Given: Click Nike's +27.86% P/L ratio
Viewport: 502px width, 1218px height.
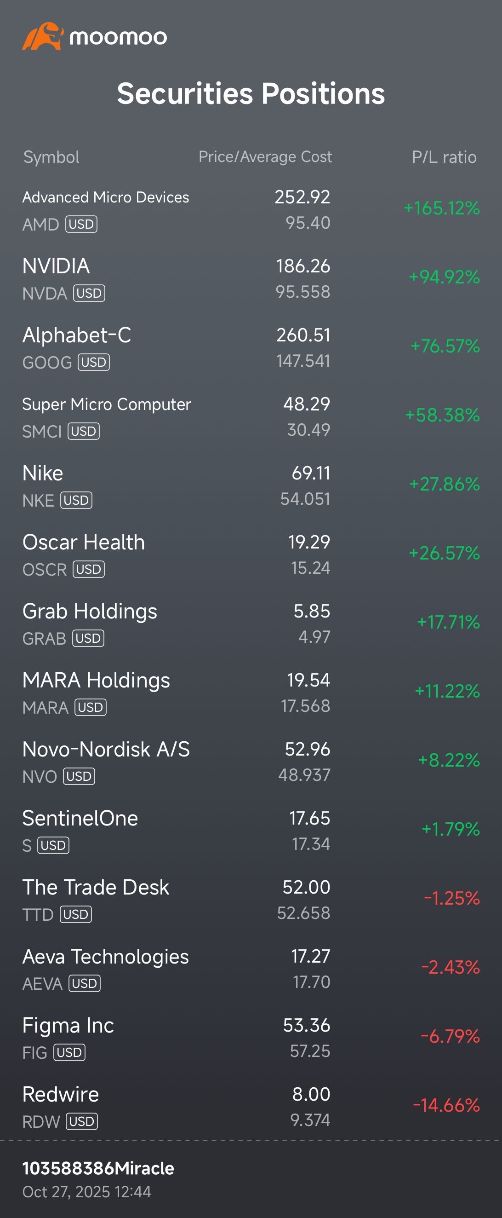Looking at the screenshot, I should 445,484.
